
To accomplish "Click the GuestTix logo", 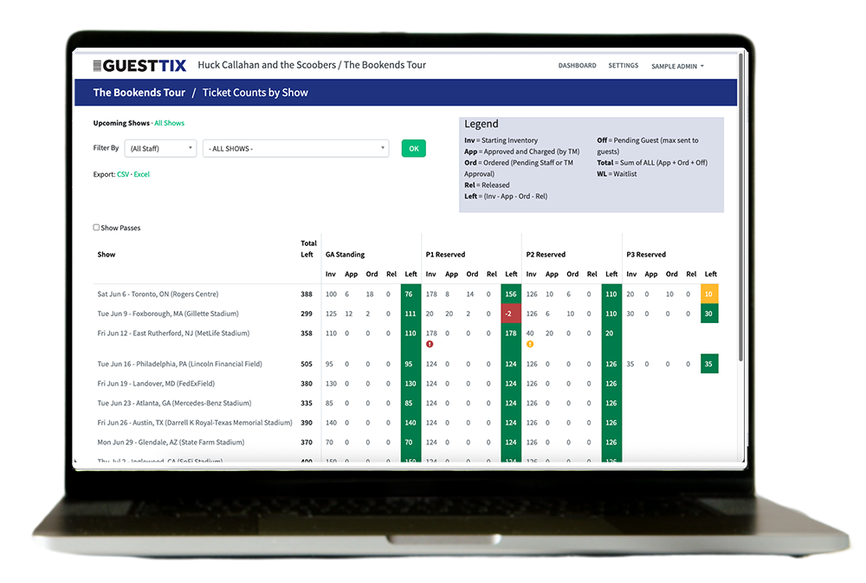I will click(139, 65).
